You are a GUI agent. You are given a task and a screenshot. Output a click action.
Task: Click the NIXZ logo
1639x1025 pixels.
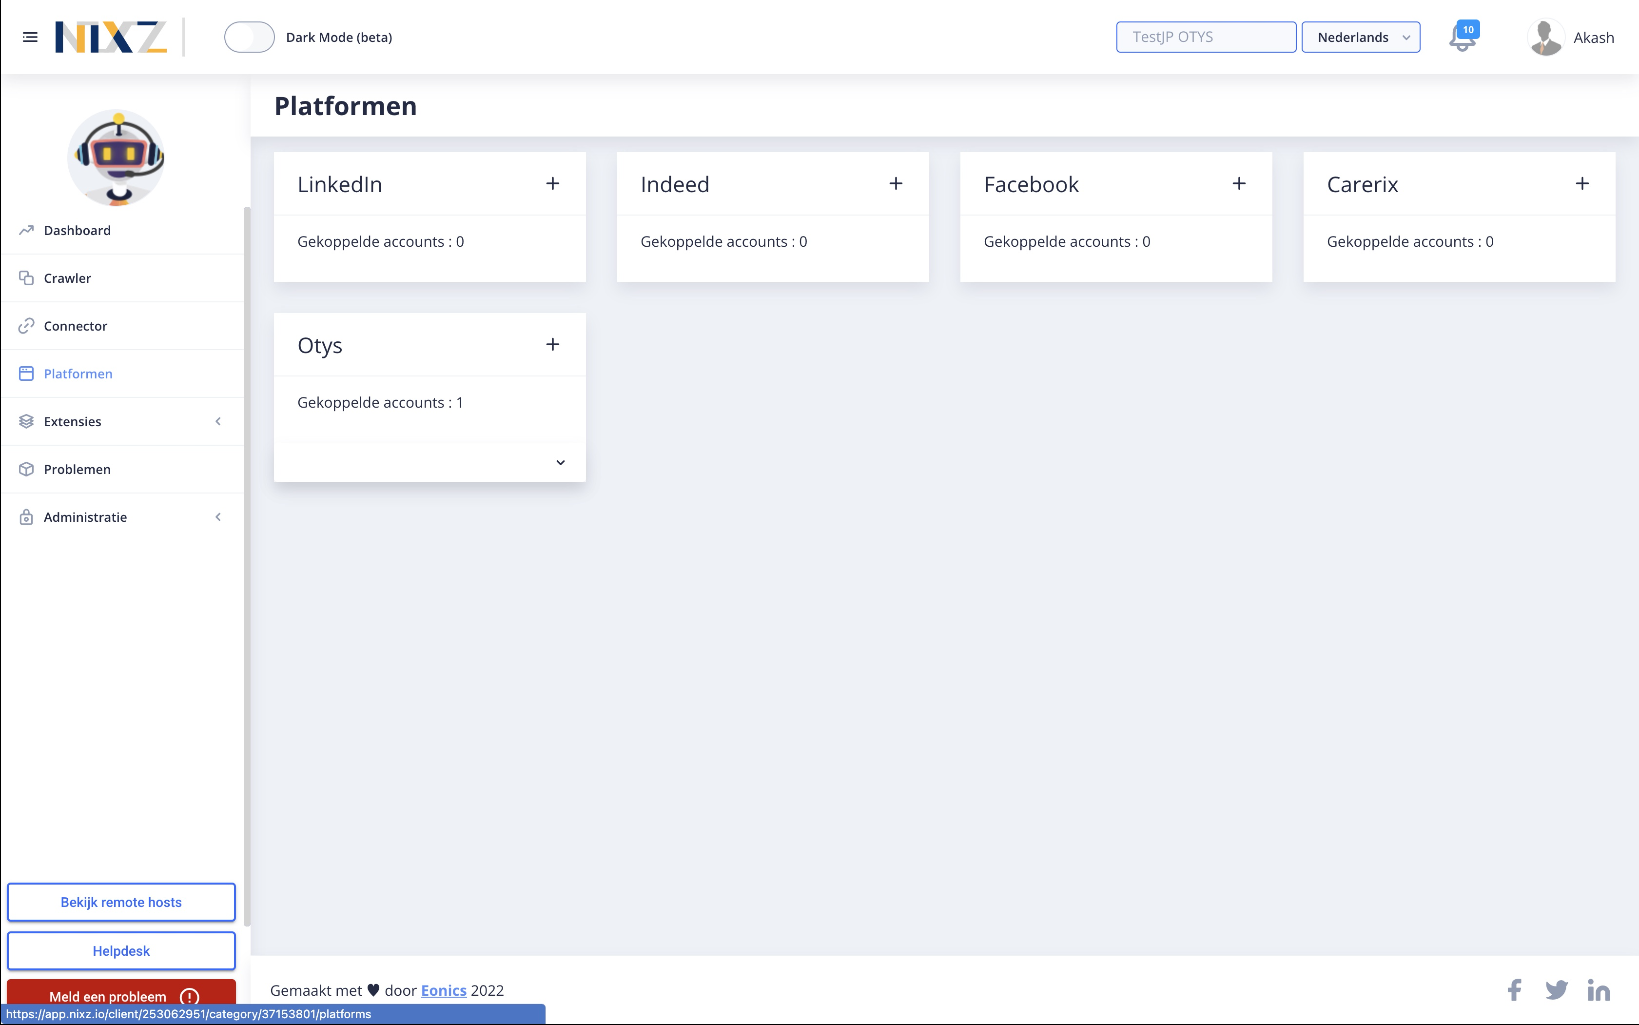[x=111, y=37]
